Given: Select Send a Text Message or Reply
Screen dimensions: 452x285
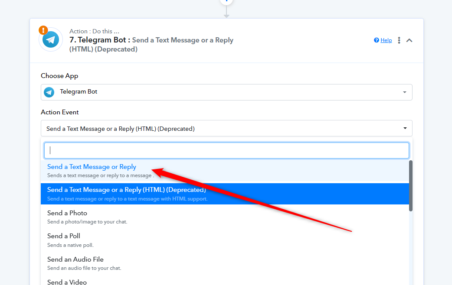Looking at the screenshot, I should (225, 171).
